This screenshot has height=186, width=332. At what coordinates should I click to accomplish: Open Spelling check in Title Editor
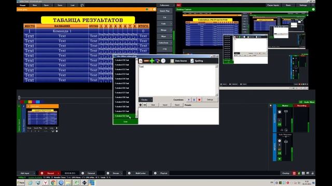197,61
